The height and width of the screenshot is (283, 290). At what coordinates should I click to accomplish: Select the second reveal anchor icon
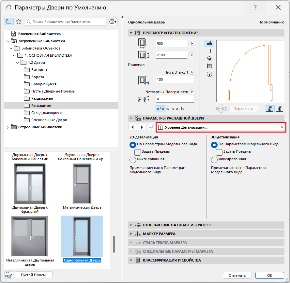(x=168, y=109)
